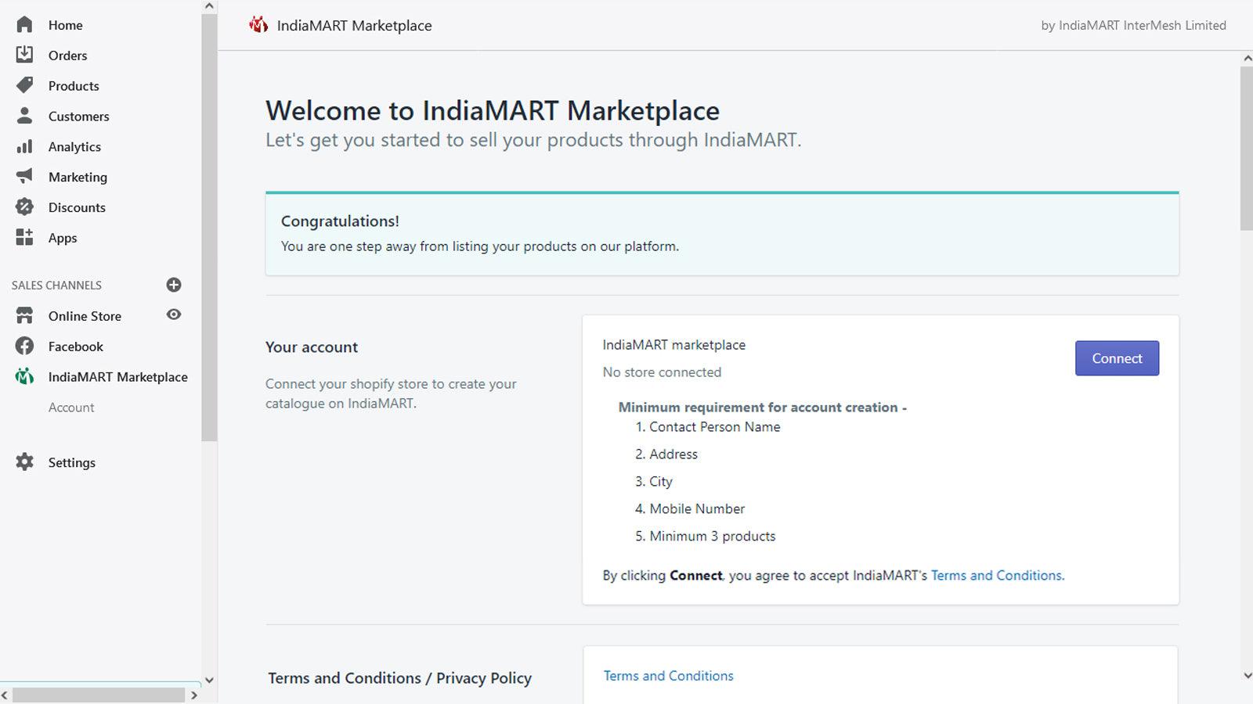Open Products via its tag icon
The image size is (1253, 704).
[x=24, y=85]
